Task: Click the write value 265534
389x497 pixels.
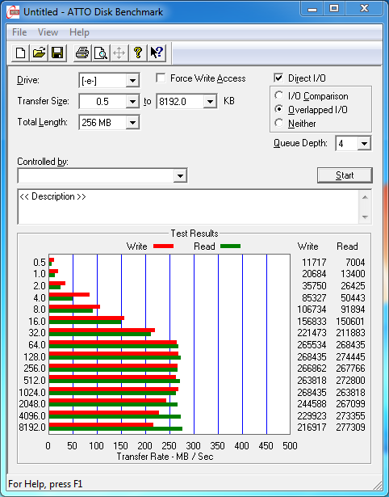Action: pyautogui.click(x=312, y=345)
